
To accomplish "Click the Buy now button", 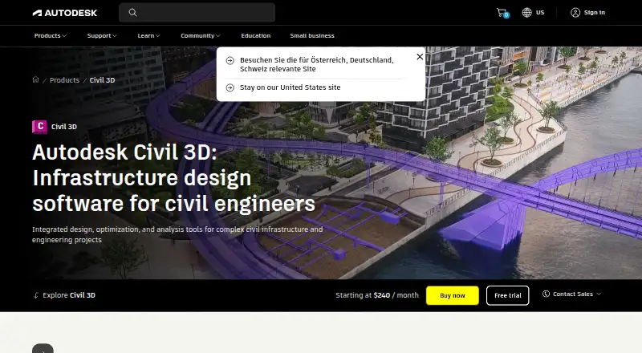I will click(453, 296).
